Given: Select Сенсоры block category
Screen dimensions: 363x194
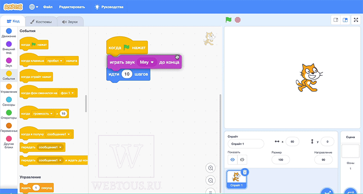Looking at the screenshot, I should tap(9, 102).
